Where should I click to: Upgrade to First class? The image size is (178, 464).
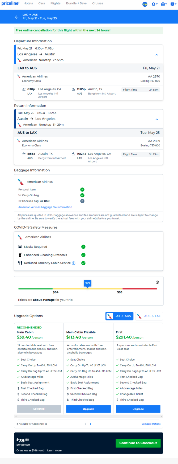[x=138, y=409]
